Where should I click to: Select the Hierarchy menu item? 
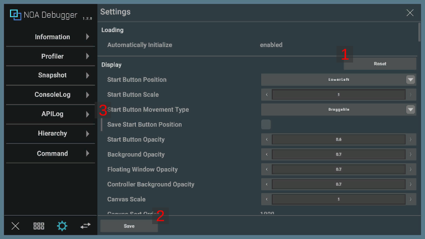pyautogui.click(x=53, y=133)
